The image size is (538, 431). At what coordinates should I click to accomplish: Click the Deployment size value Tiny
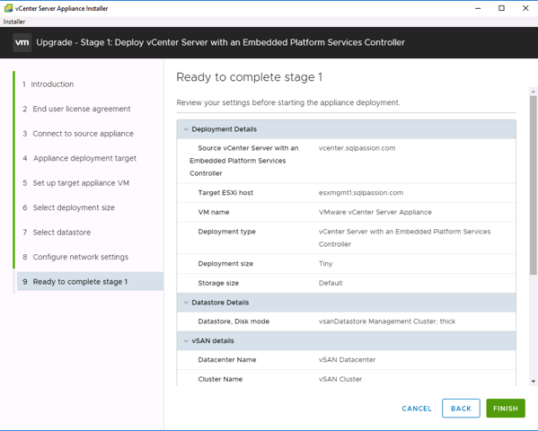point(326,264)
